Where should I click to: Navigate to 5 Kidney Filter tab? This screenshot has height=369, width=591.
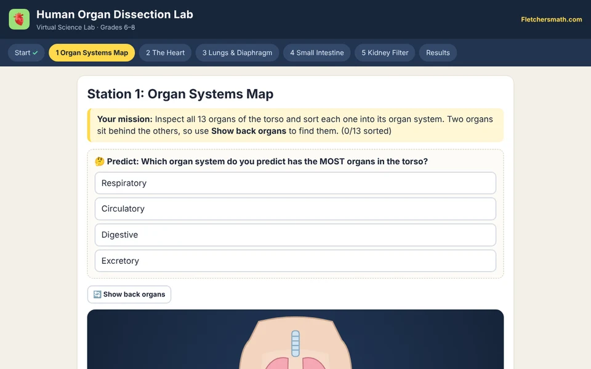[x=385, y=53]
